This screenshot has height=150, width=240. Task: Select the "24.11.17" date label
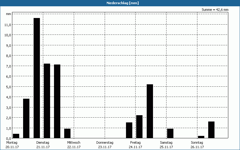click(x=136, y=147)
